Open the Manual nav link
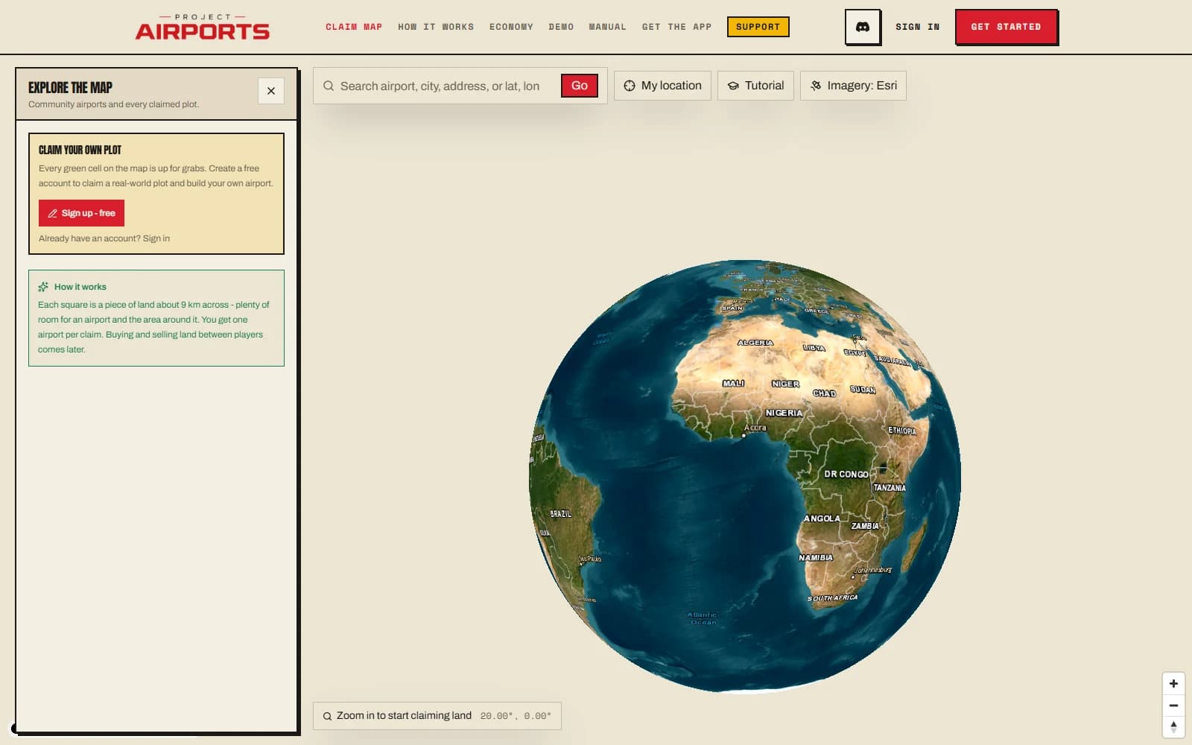This screenshot has height=745, width=1192. pos(607,27)
